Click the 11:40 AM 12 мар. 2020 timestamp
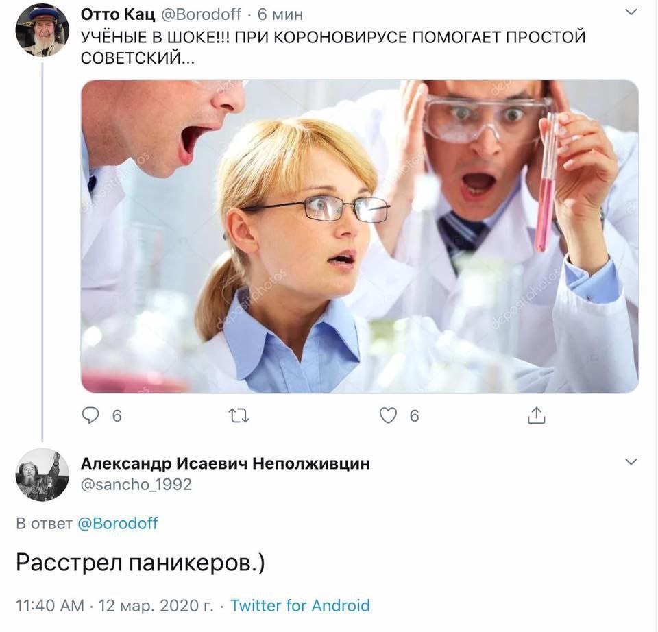The height and width of the screenshot is (632, 658). [x=114, y=605]
